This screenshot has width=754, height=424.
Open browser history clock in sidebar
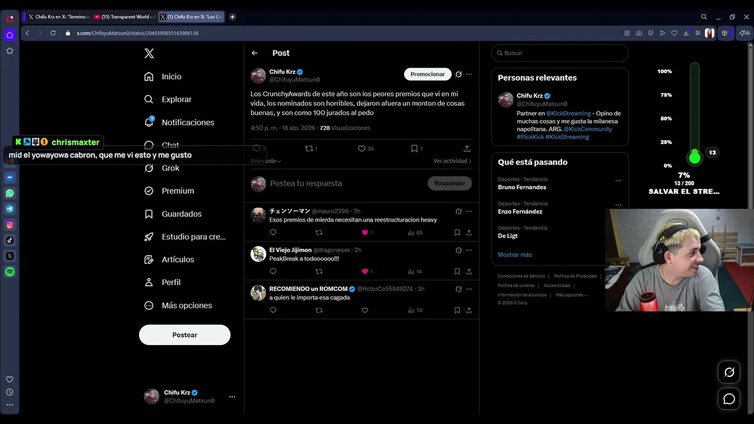point(9,392)
